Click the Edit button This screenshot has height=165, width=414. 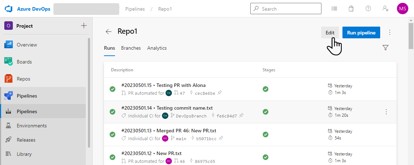point(330,33)
